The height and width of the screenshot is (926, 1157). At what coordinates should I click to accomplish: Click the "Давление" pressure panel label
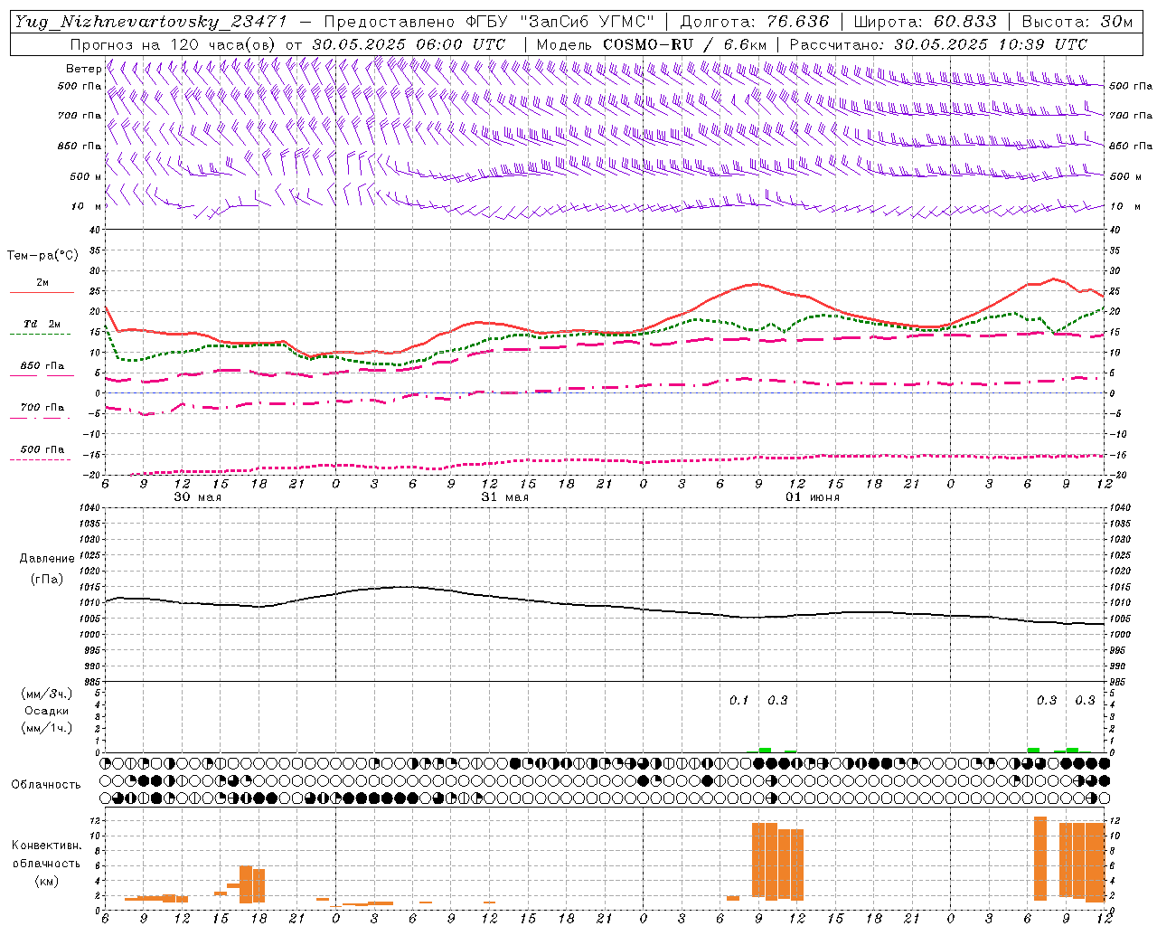45,559
